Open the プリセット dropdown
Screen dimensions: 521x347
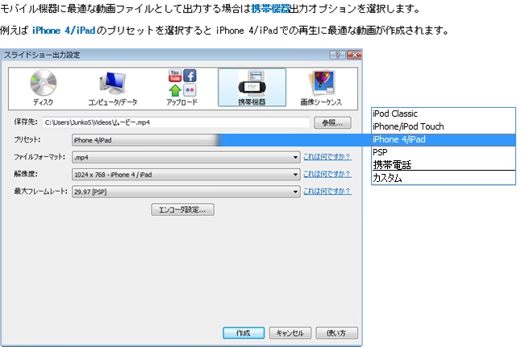pyautogui.click(x=145, y=140)
